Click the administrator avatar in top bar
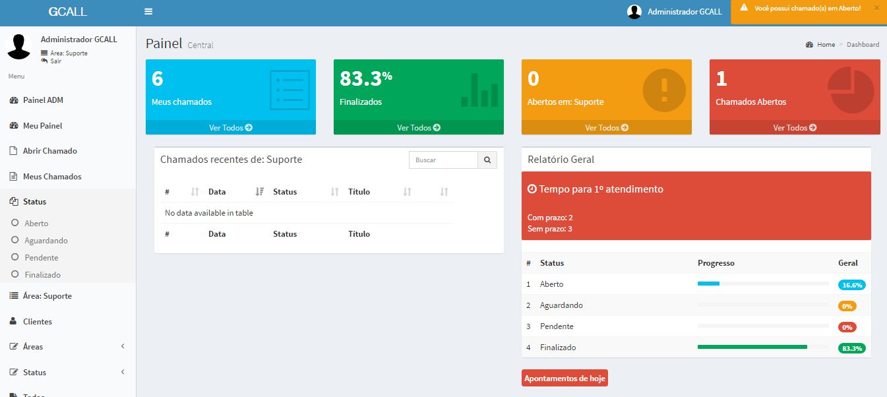The image size is (887, 397). 634,12
